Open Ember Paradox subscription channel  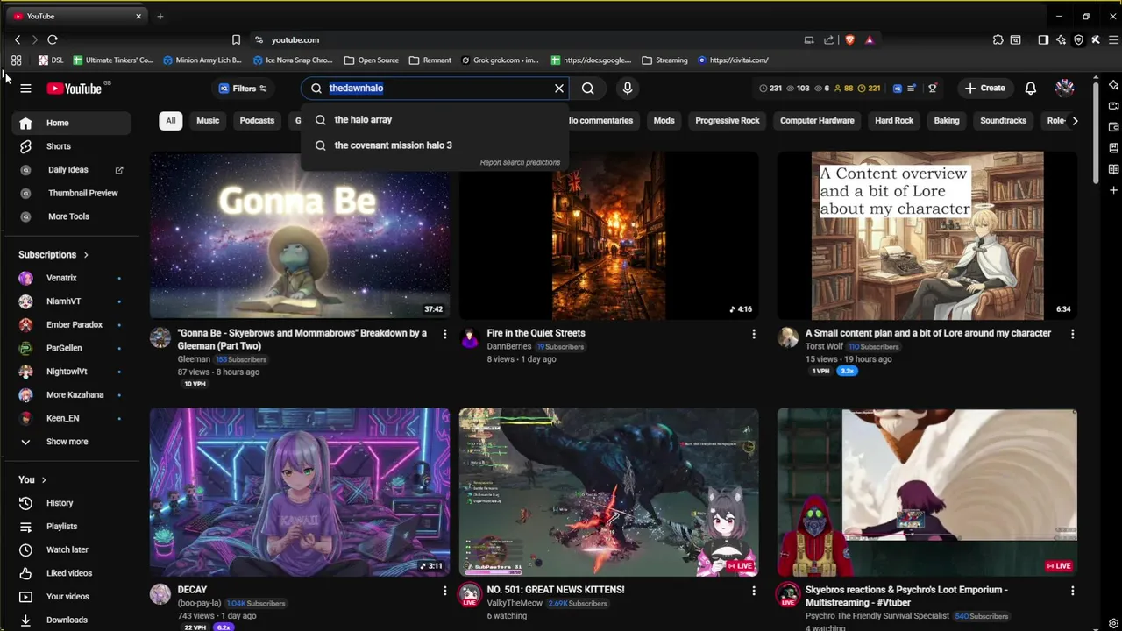[x=72, y=325]
